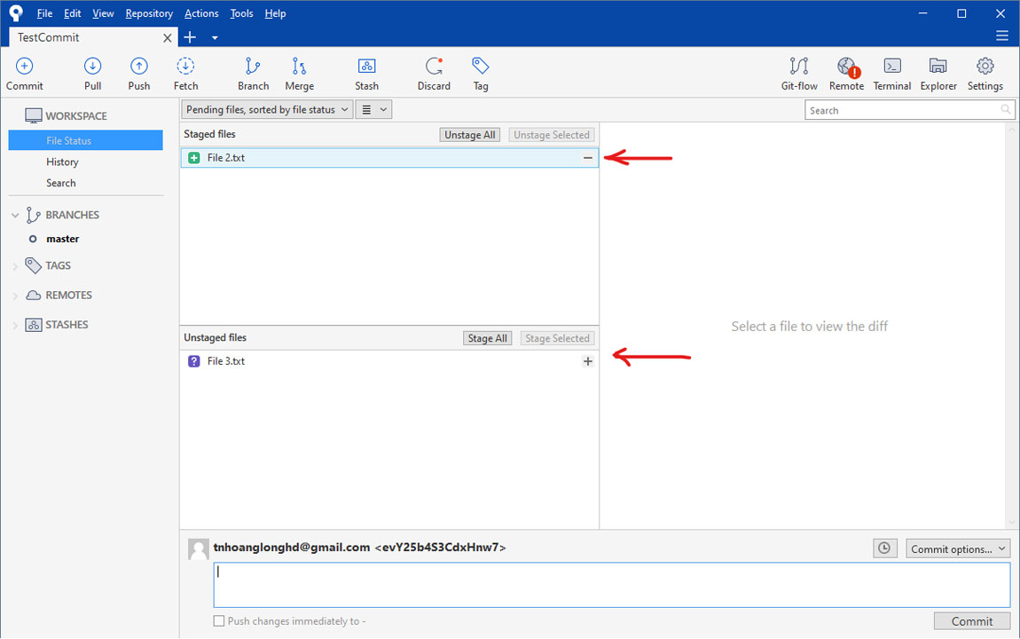Collapse the BRANCHES section
The width and height of the screenshot is (1020, 639).
click(x=15, y=216)
